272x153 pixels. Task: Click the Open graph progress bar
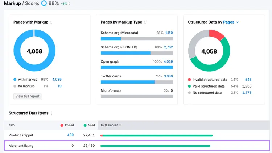137,68
